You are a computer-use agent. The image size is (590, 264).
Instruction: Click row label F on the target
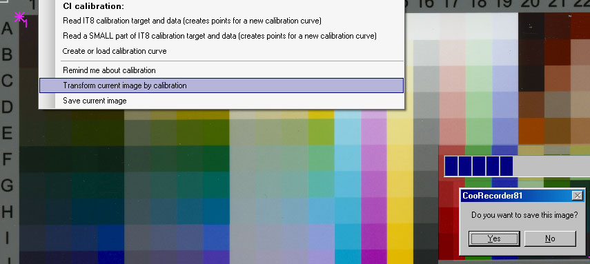[x=7, y=159]
